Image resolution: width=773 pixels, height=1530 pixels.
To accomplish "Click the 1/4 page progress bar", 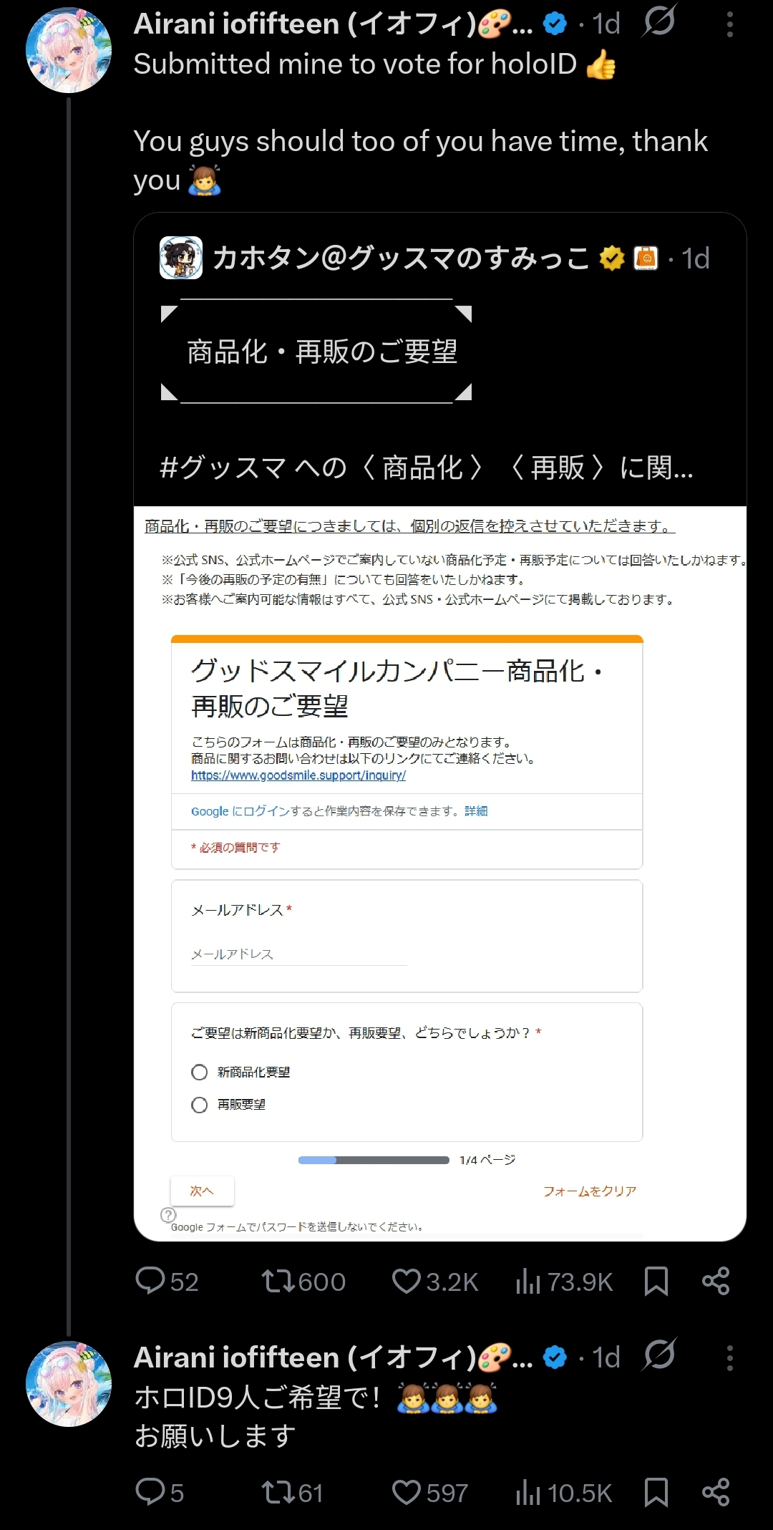I will click(374, 1160).
